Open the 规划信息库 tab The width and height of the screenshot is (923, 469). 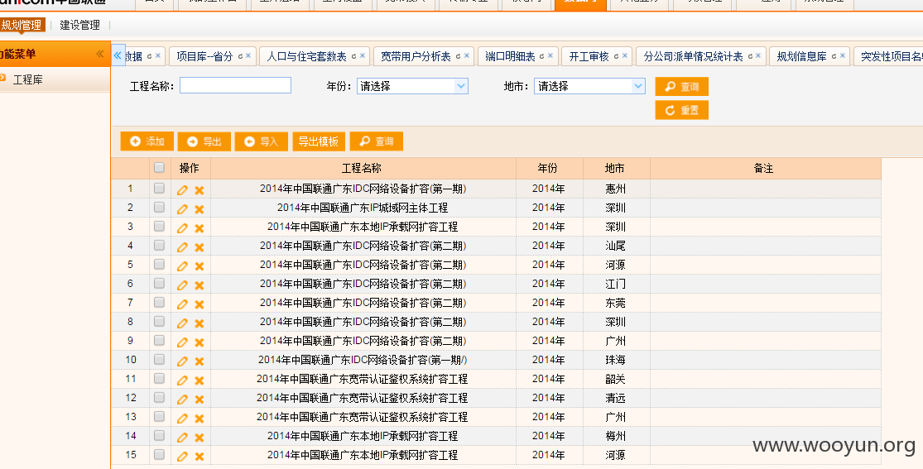(802, 56)
